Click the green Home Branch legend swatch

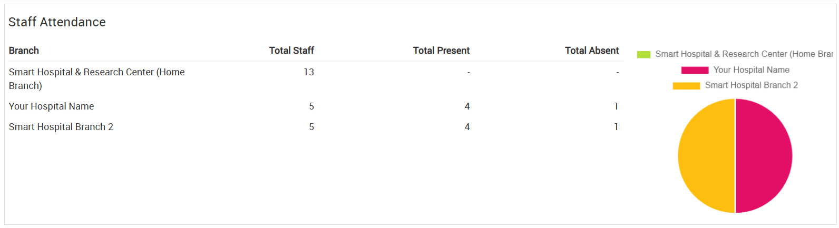click(x=643, y=54)
